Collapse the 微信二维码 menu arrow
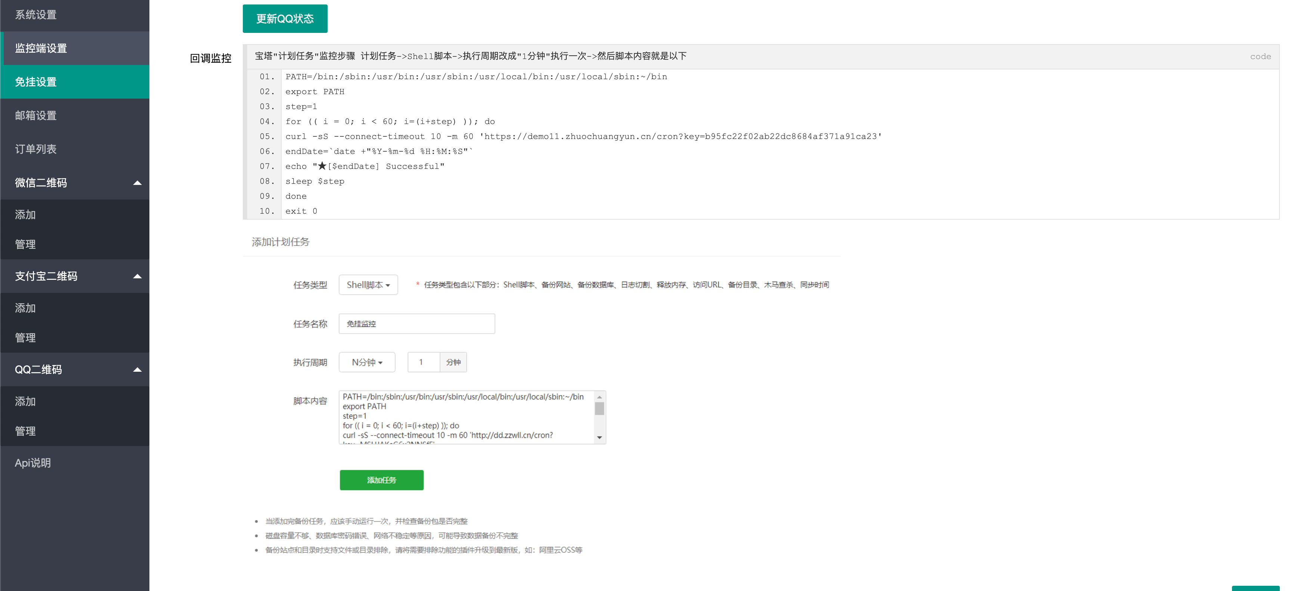This screenshot has width=1291, height=591. click(137, 183)
